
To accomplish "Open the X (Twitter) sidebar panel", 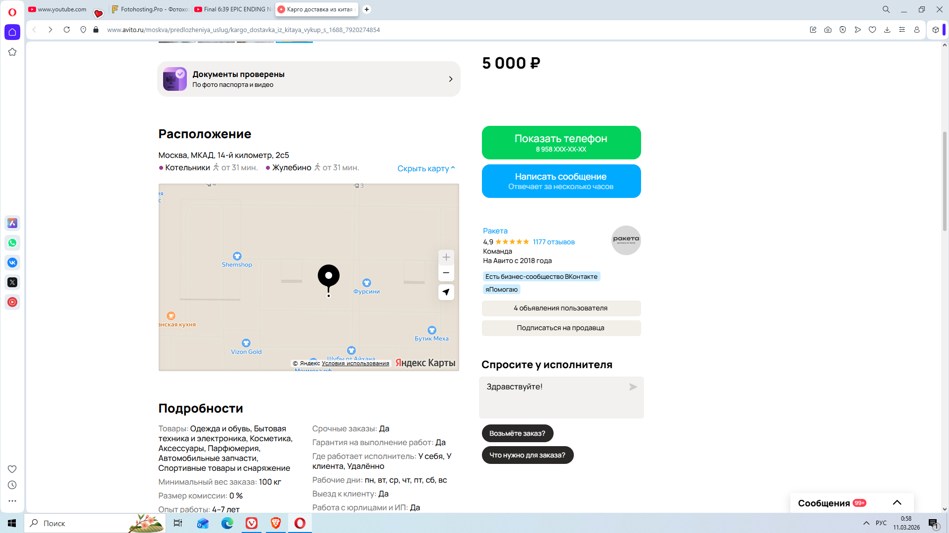I will click(x=12, y=282).
